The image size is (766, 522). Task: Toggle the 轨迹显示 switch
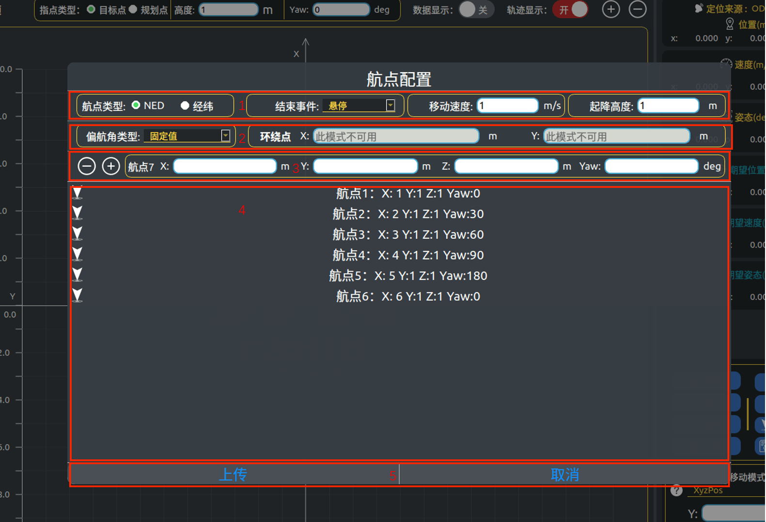click(x=571, y=9)
